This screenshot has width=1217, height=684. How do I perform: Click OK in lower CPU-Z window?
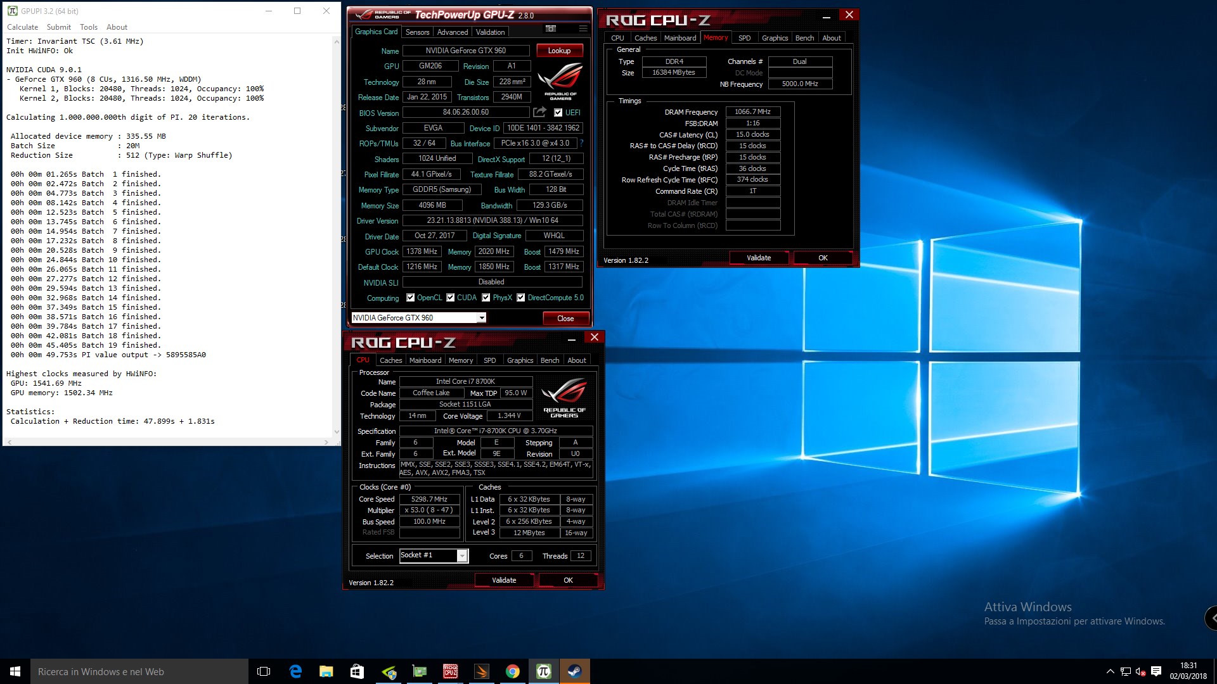(x=568, y=580)
